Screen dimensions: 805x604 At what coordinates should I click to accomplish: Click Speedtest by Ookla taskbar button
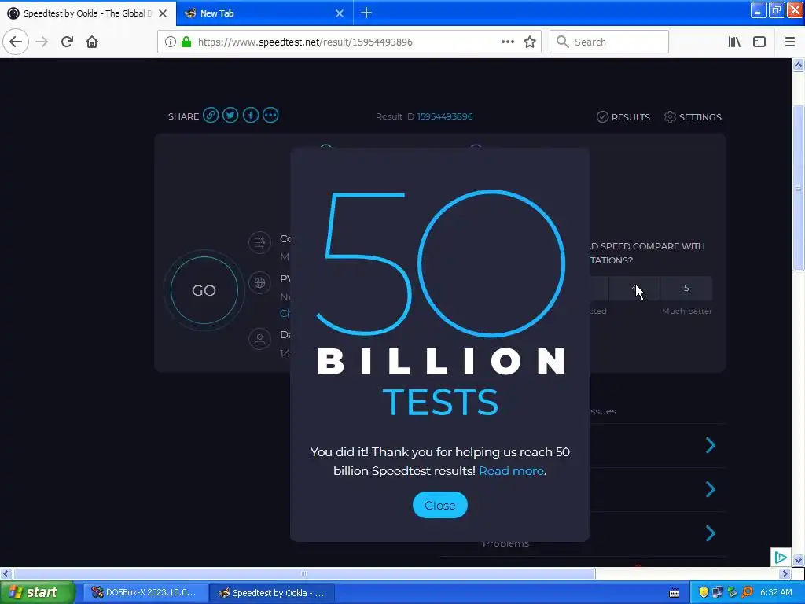[x=272, y=593]
